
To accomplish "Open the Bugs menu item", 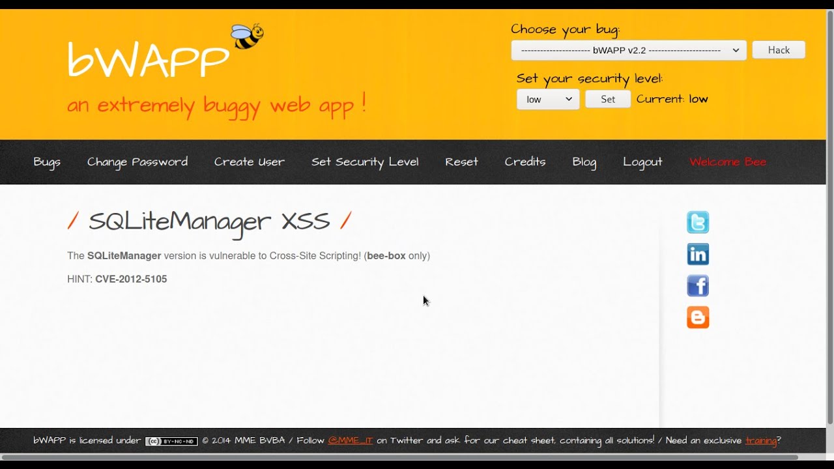I will click(47, 162).
